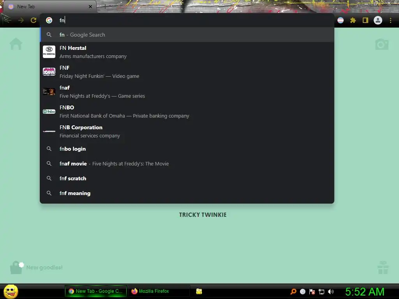Click search icon beside fnbo login
Image resolution: width=399 pixels, height=299 pixels.
tap(49, 149)
